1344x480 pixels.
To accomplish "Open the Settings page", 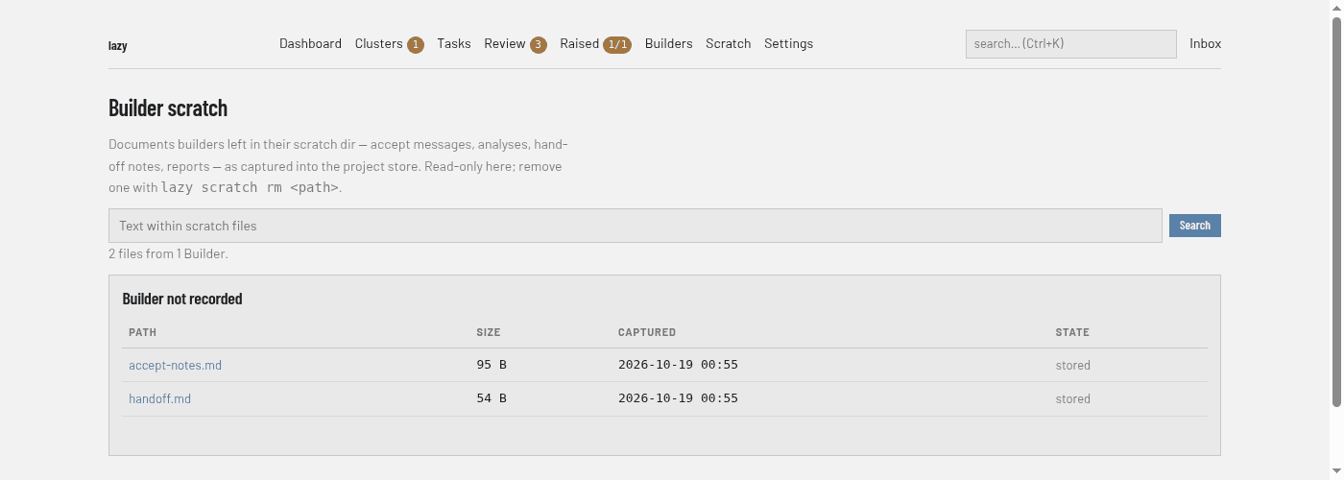I will tap(789, 43).
